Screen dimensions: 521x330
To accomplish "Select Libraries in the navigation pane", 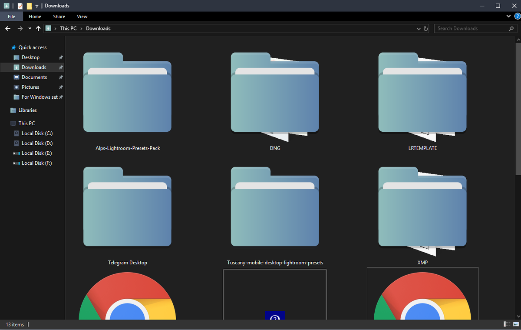I will [x=27, y=110].
